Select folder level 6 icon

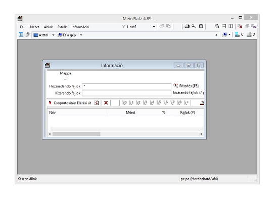point(166,103)
